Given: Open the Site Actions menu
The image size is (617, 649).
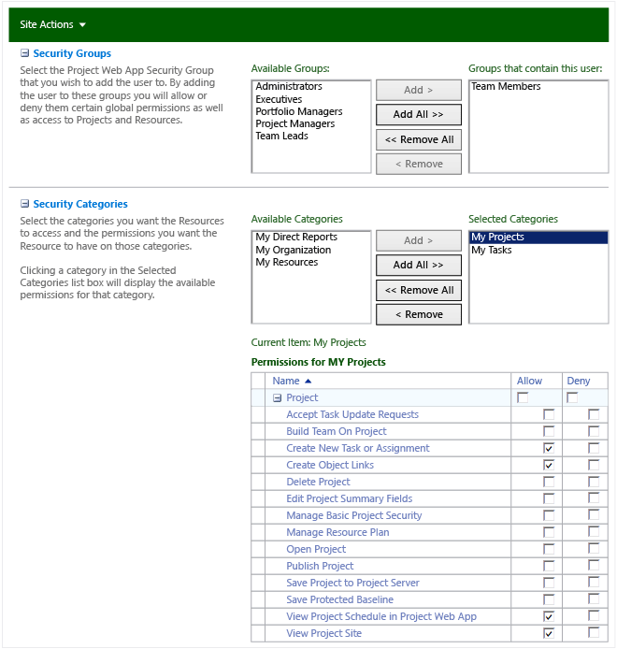Looking at the screenshot, I should 52,24.
